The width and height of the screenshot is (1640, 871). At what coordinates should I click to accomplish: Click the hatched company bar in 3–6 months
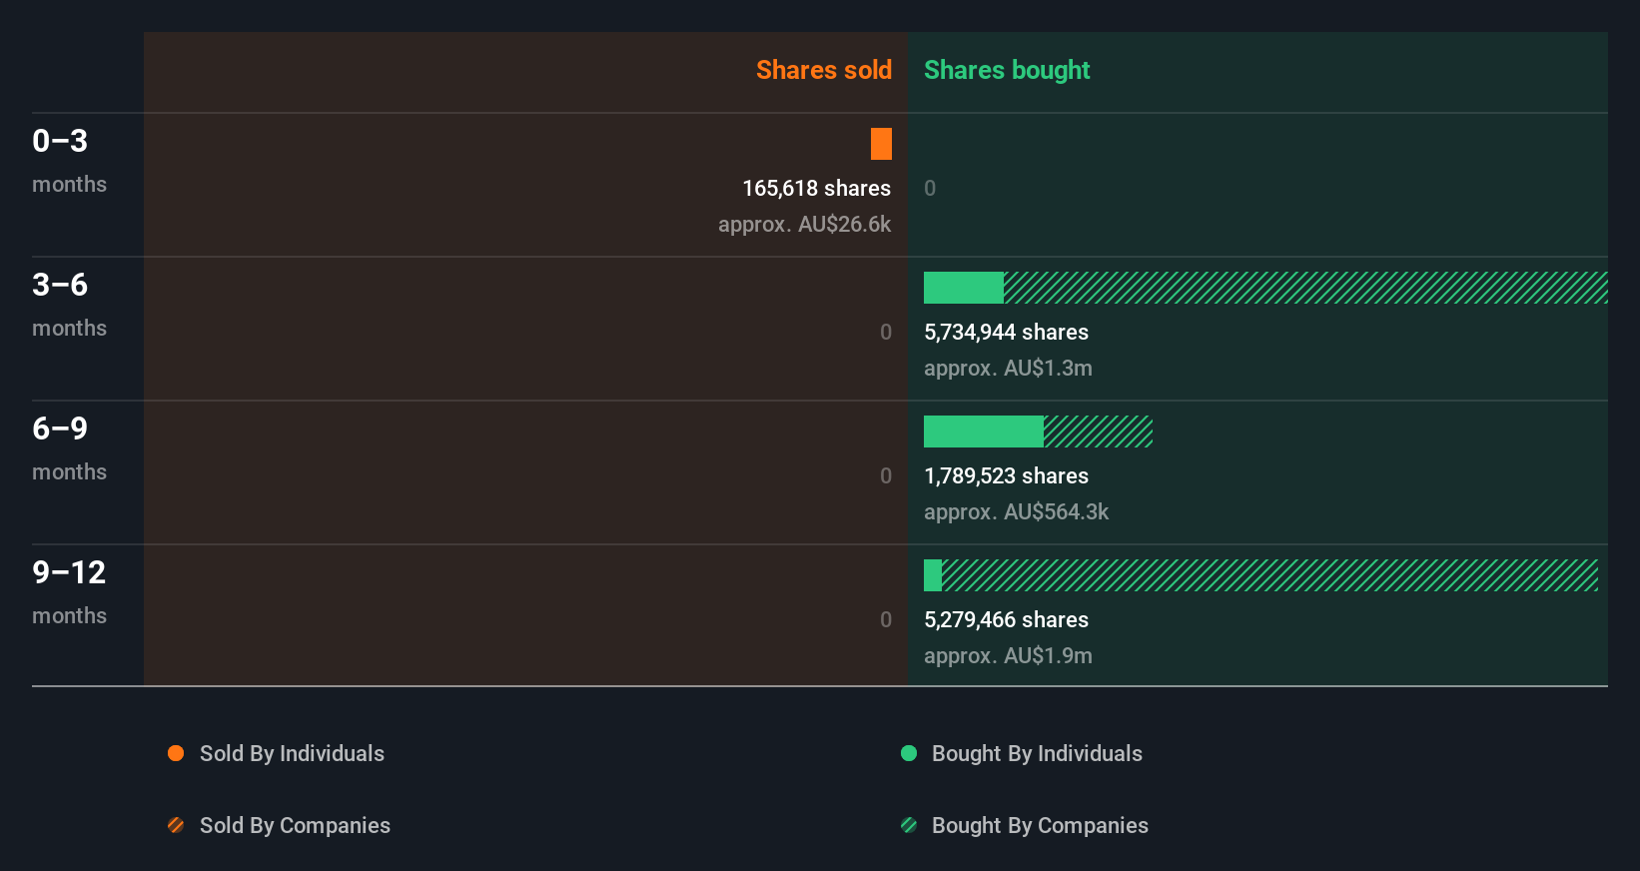coord(1305,288)
